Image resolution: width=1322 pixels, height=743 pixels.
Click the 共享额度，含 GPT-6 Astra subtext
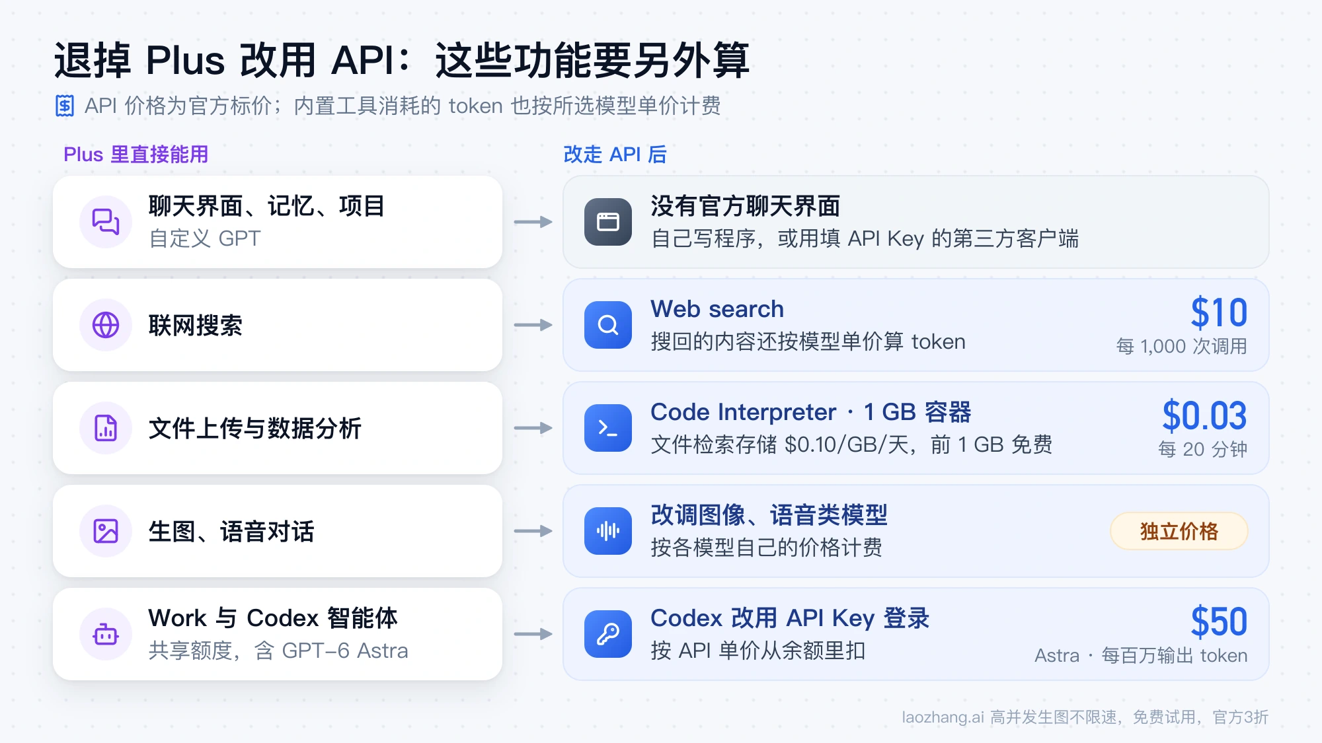tap(278, 651)
